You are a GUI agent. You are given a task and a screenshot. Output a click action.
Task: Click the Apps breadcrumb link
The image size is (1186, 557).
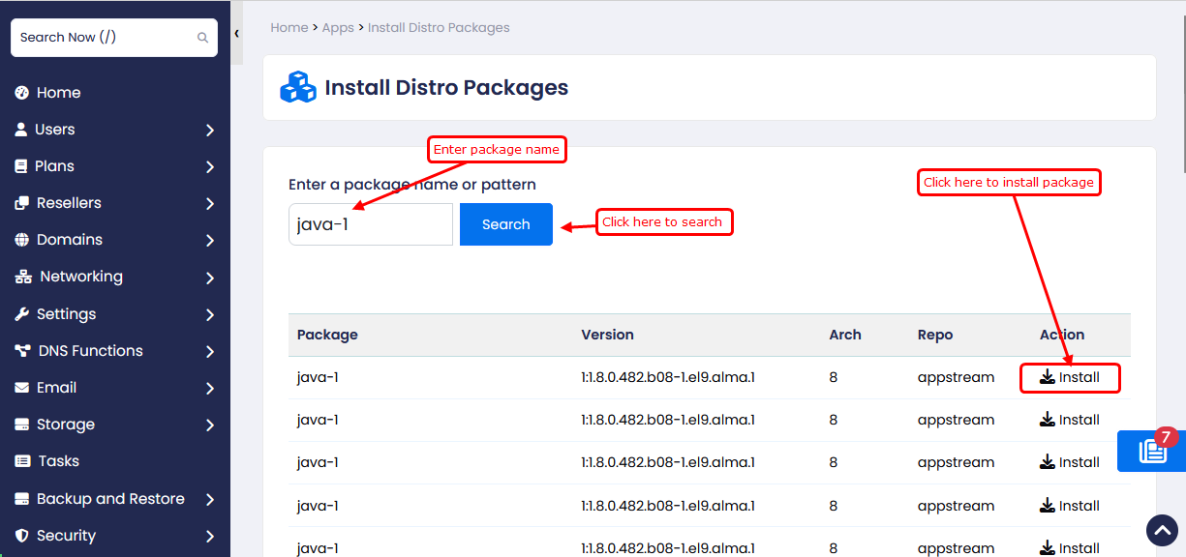(x=338, y=28)
